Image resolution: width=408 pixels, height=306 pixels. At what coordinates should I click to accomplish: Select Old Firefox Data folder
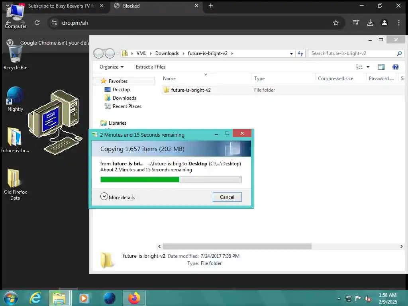click(16, 184)
